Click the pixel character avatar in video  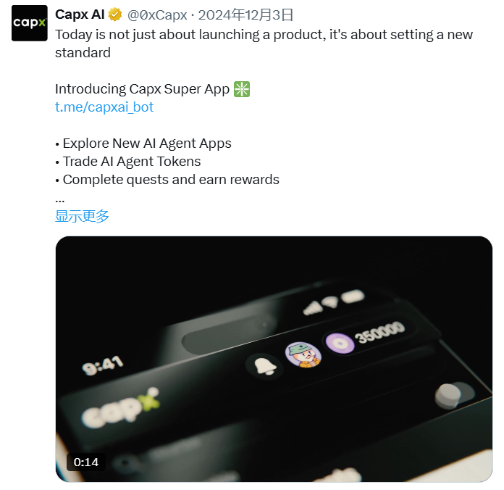pos(303,354)
